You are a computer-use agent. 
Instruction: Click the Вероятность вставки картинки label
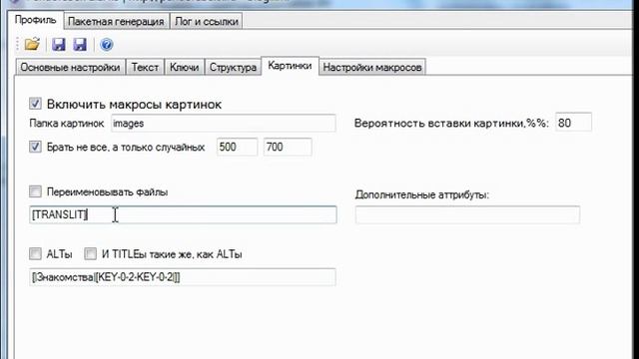451,124
